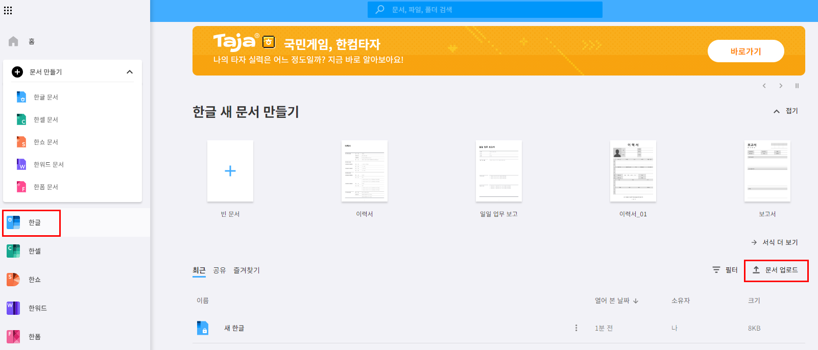Image resolution: width=818 pixels, height=350 pixels.
Task: Select the 이력서_01 template thumbnail
Action: (x=633, y=171)
